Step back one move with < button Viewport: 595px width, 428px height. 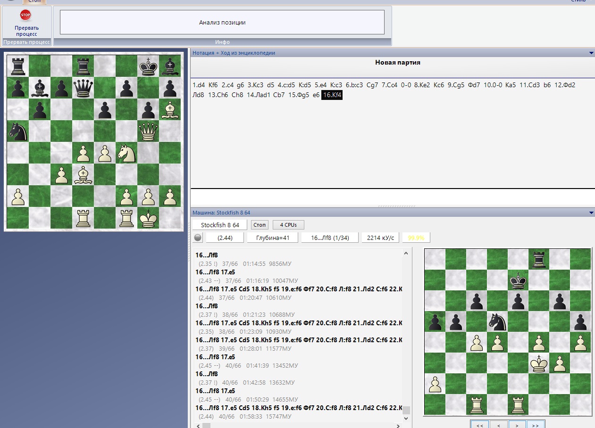(x=499, y=424)
